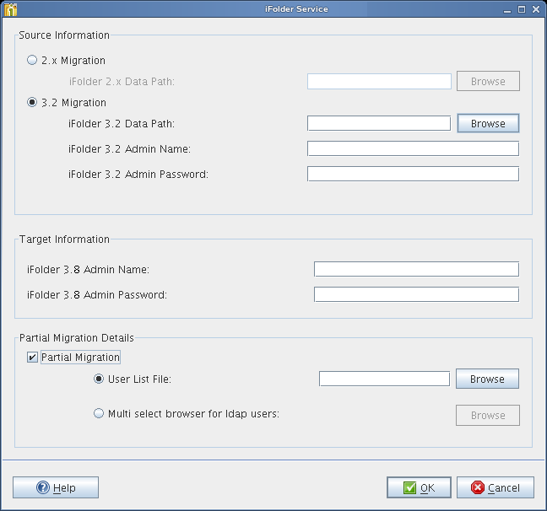The height and width of the screenshot is (511, 547).
Task: Browse for the User List File
Action: [487, 379]
